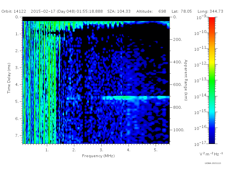Image resolution: width=226 pixels, height=169 pixels.
Task: Click the 'Lat: 78.05' header value
Action: tap(182, 11)
